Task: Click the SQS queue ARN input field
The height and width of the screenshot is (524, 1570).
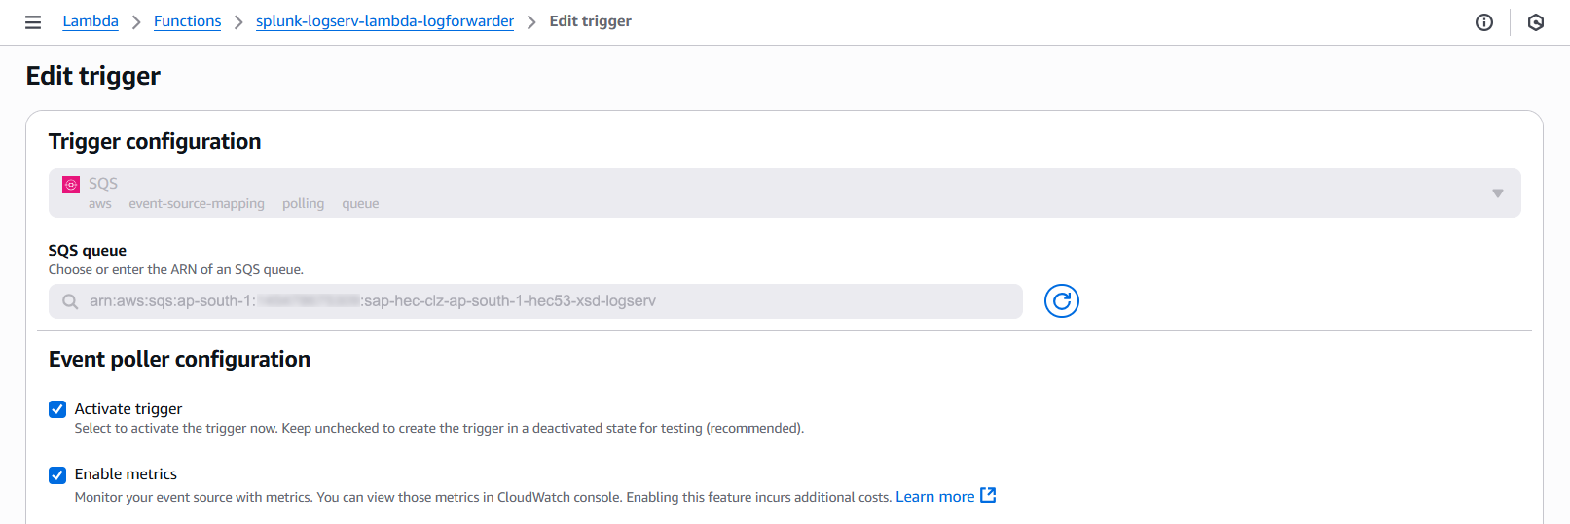Action: click(535, 301)
